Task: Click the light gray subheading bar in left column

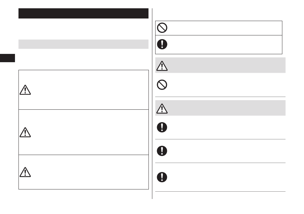Action: pos(83,44)
